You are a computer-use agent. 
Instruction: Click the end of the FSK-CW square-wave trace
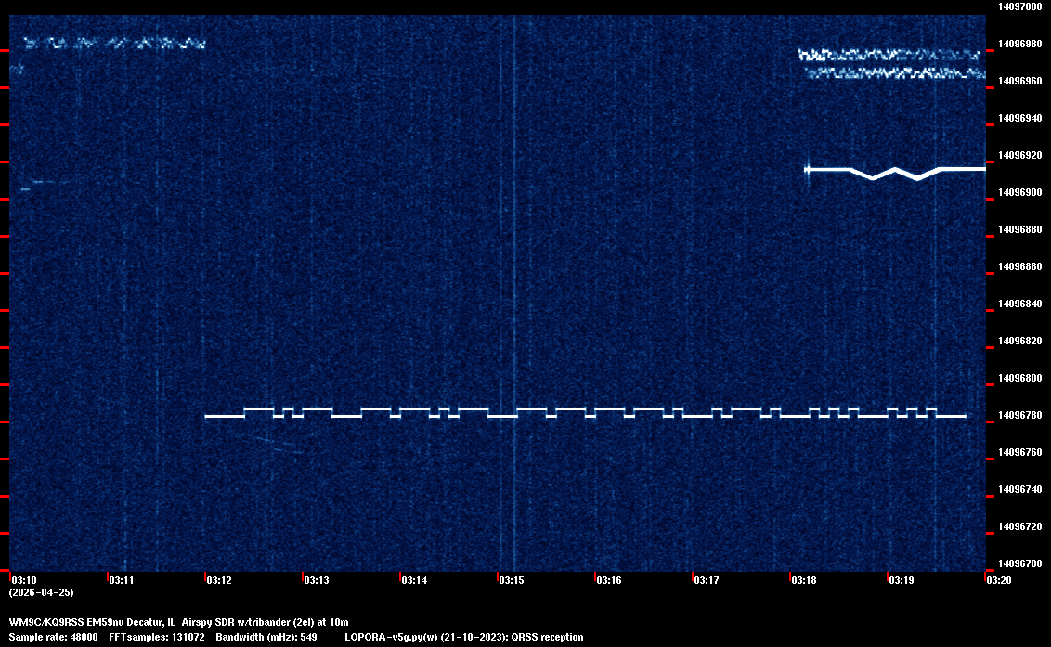(963, 416)
